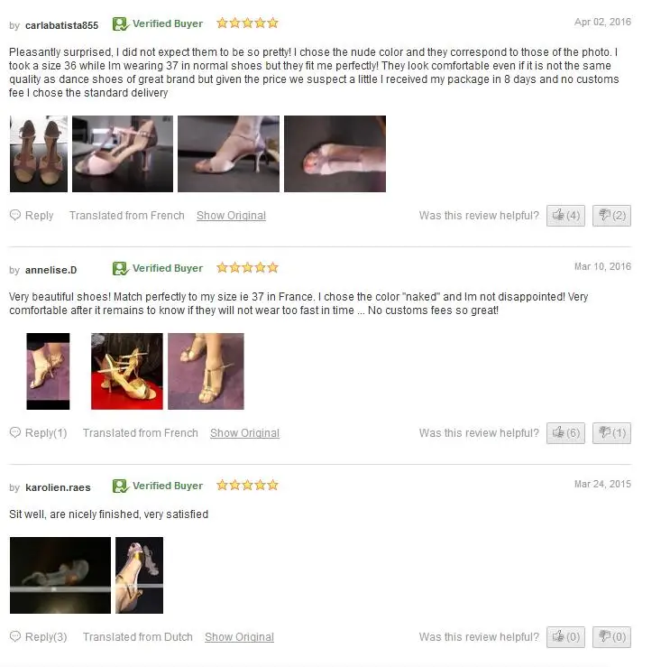Mark annelise.D's review as helpful
The height and width of the screenshot is (667, 670).
tap(565, 433)
